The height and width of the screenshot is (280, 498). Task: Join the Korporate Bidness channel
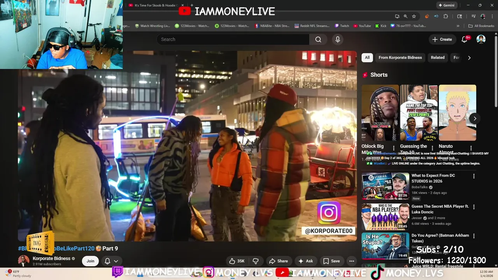pos(90,261)
